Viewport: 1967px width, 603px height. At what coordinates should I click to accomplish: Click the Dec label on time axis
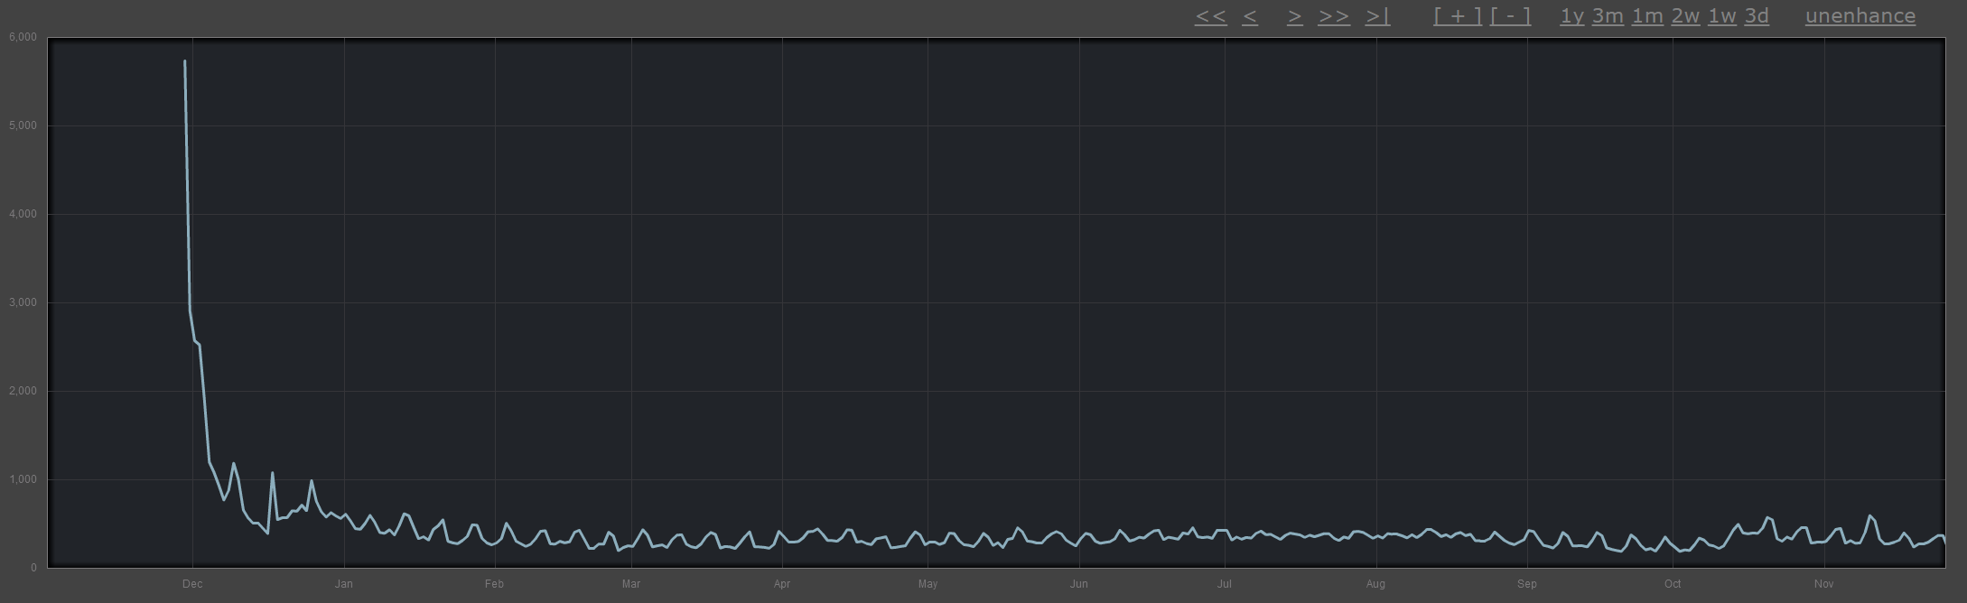[192, 584]
